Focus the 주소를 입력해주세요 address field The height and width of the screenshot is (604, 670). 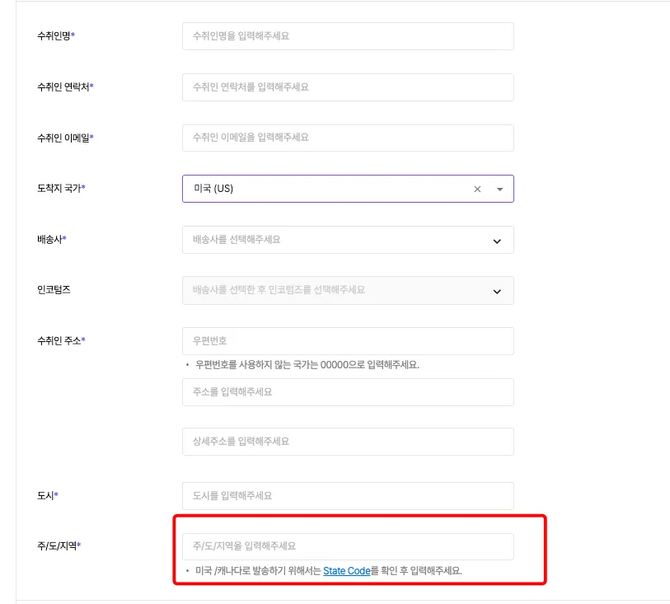click(x=348, y=392)
